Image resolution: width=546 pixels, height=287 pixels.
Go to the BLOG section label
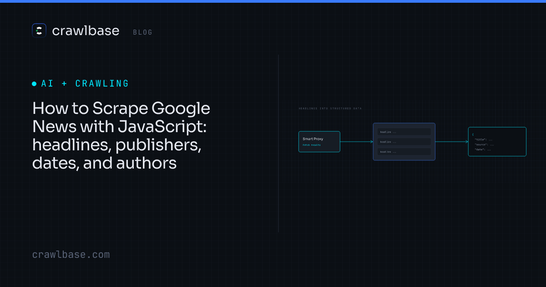pyautogui.click(x=143, y=32)
